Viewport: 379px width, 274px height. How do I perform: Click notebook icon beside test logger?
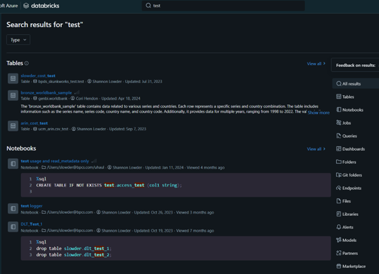13,209
